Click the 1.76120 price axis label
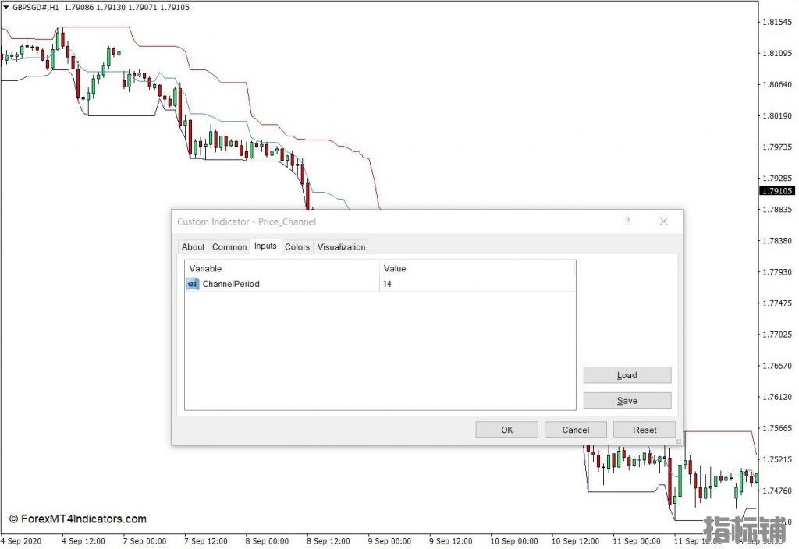799x549 pixels. click(777, 397)
